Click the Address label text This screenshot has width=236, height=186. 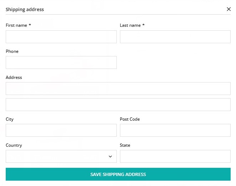point(14,77)
